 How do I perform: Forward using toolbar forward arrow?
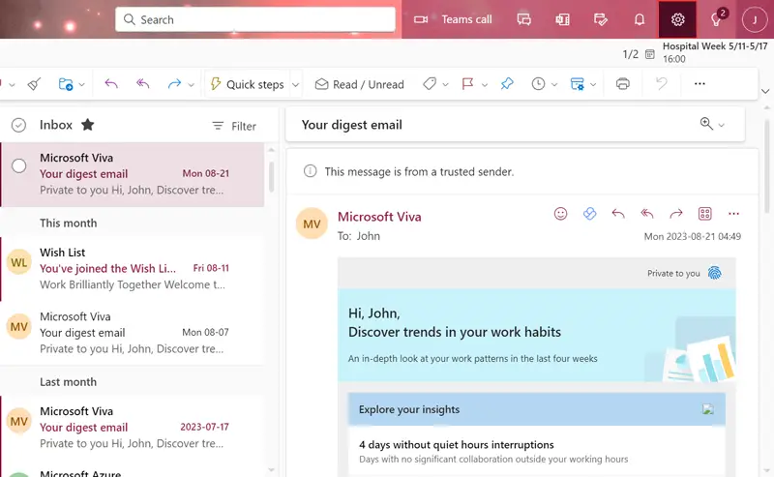(x=174, y=84)
